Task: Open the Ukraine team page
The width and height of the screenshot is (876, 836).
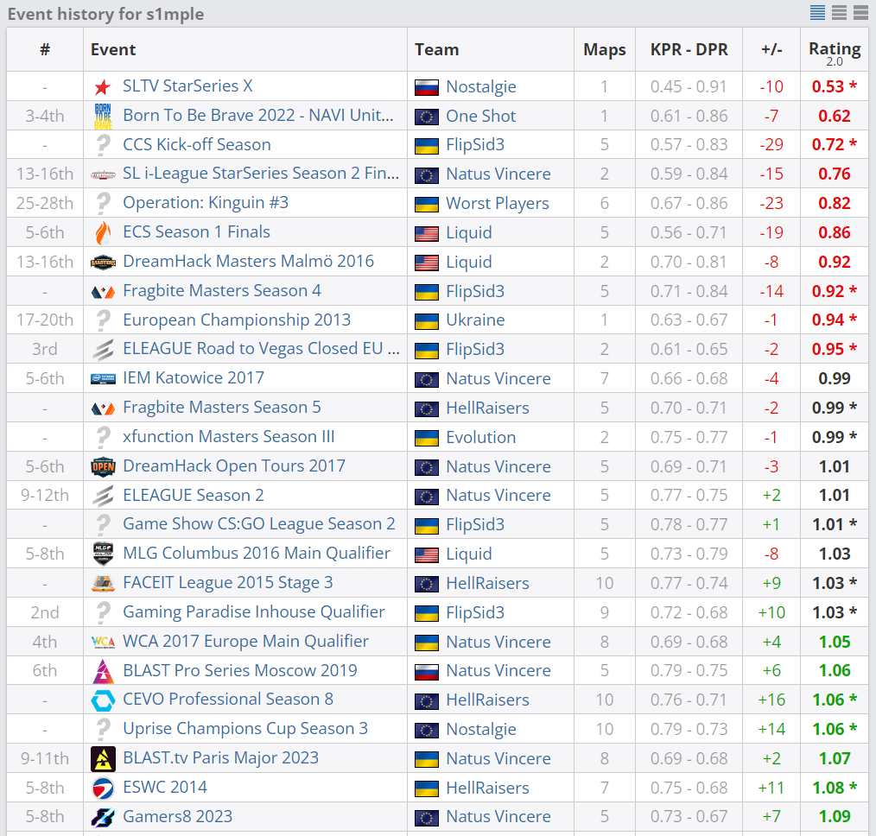Action: [475, 320]
